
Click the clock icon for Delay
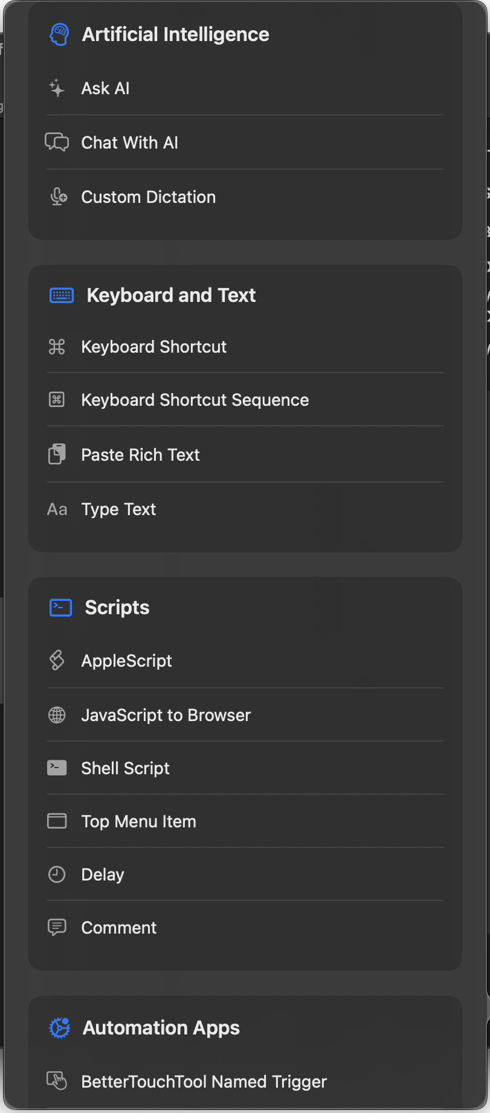click(57, 874)
